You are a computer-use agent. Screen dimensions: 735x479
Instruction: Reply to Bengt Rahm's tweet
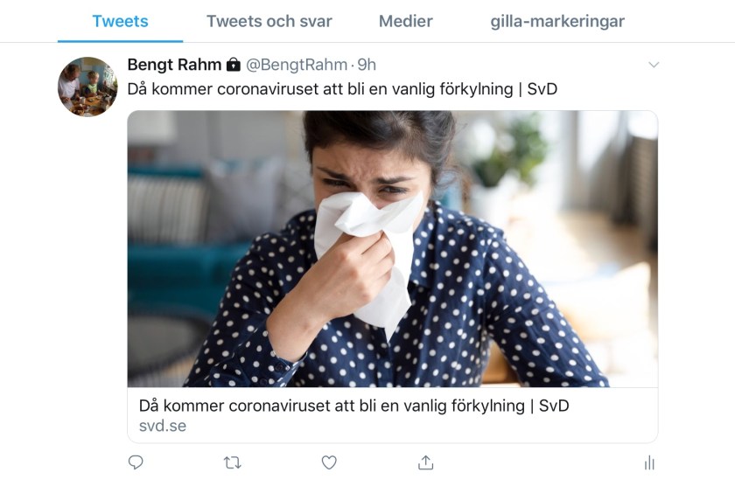(x=136, y=462)
